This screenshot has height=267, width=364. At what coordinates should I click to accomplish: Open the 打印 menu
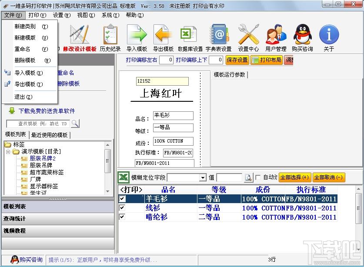(x=37, y=15)
